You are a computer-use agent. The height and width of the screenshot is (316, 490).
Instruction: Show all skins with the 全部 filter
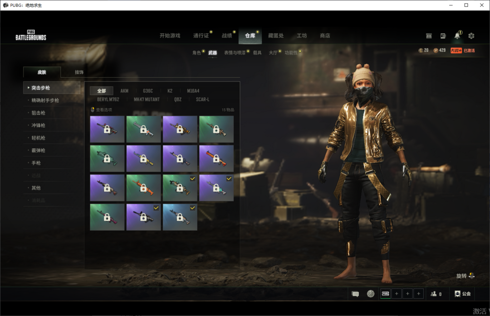(102, 91)
